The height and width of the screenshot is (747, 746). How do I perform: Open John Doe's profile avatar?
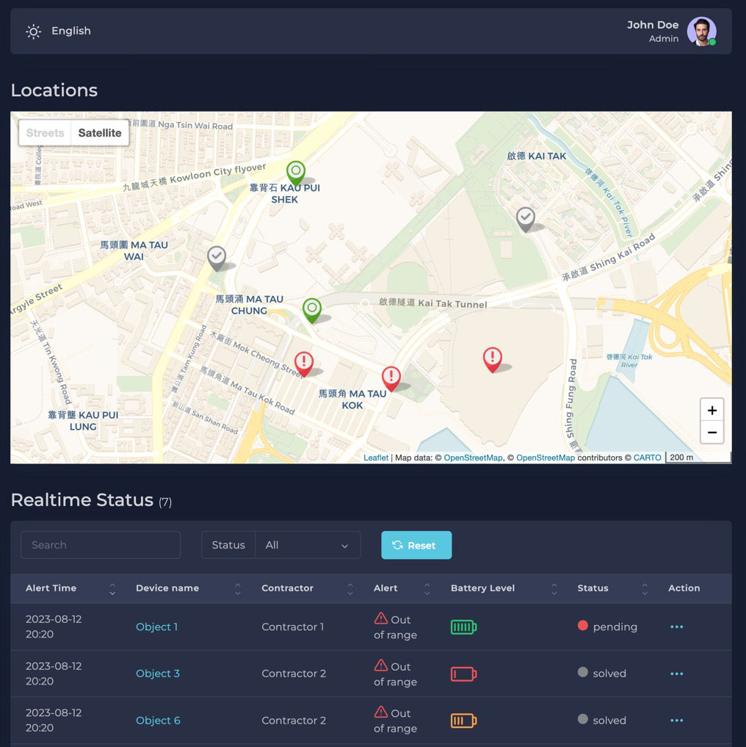tap(701, 32)
